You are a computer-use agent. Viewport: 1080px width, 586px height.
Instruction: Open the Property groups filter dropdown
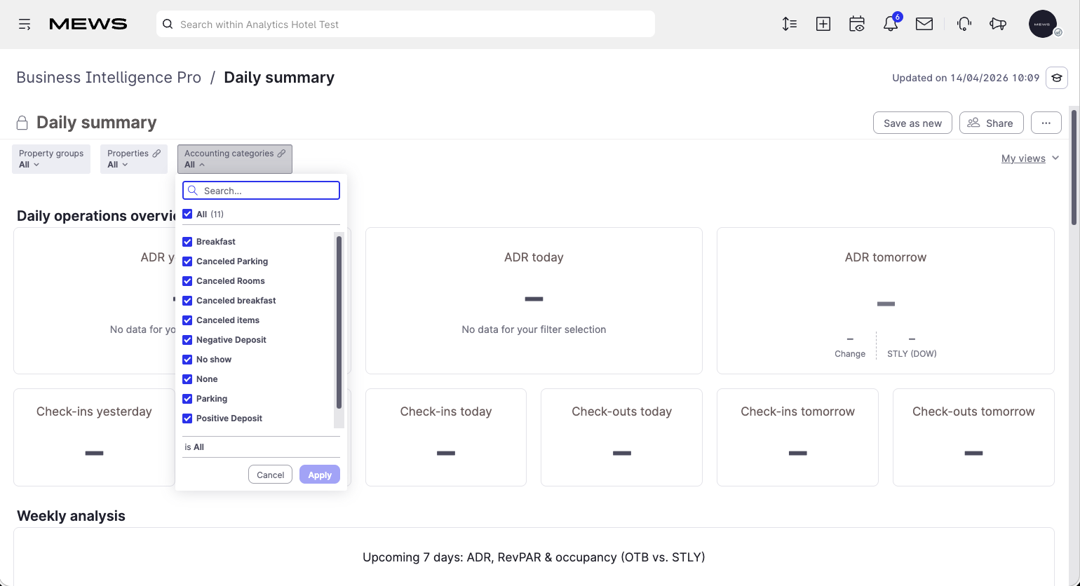[51, 159]
